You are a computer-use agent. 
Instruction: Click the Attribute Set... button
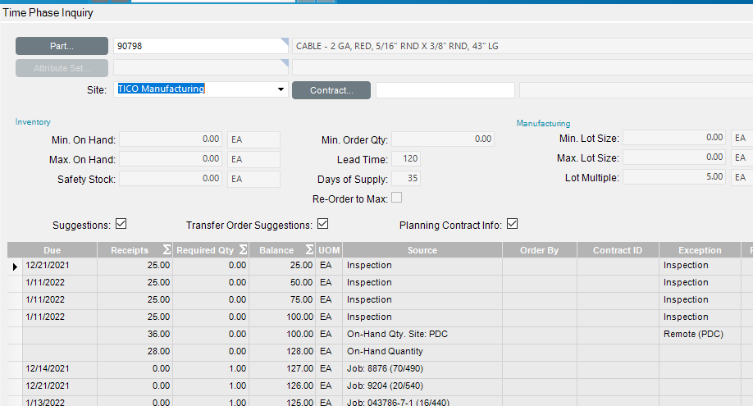62,68
